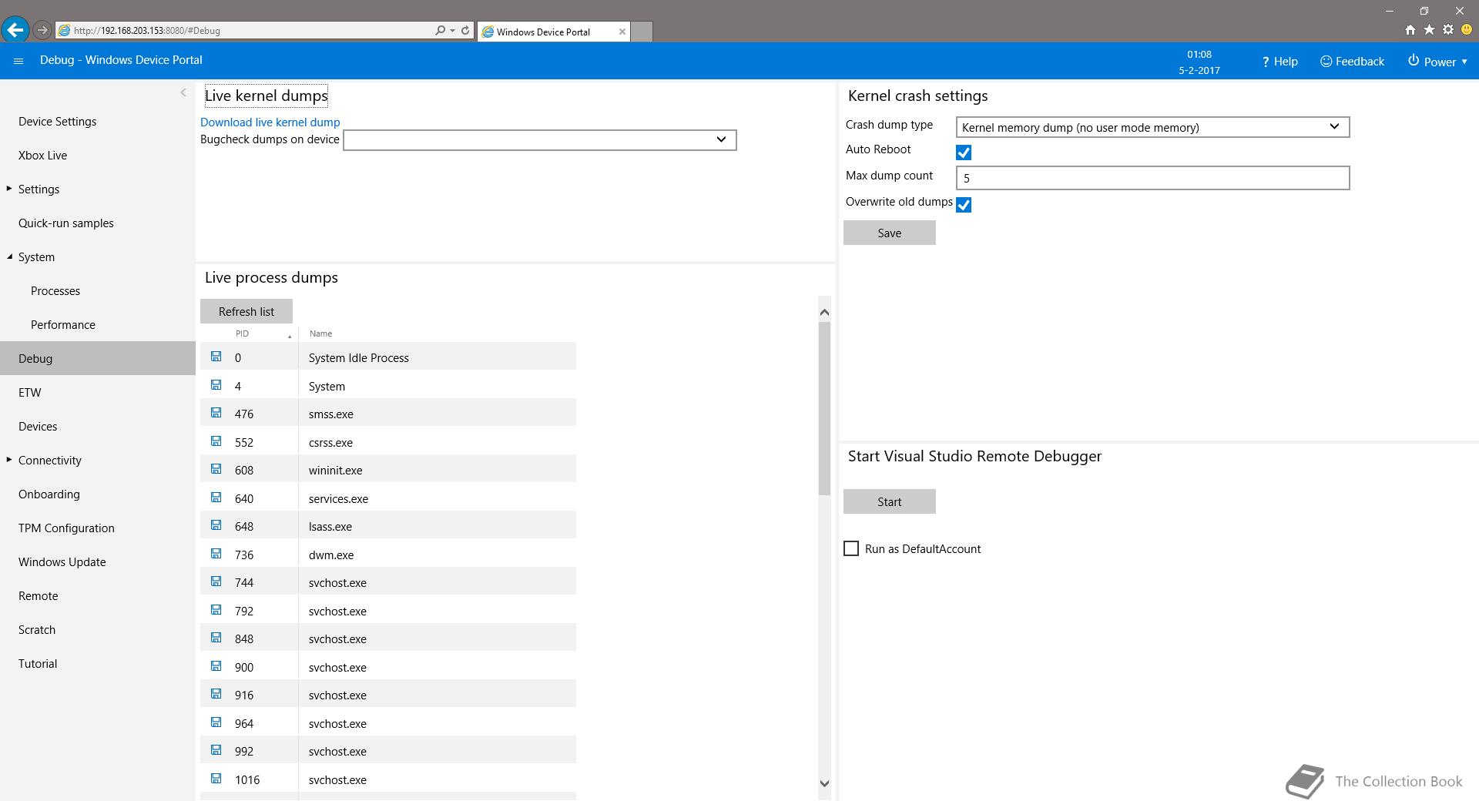Save dump of svchost.exe PID 916
The width and height of the screenshot is (1479, 801).
[x=216, y=694]
